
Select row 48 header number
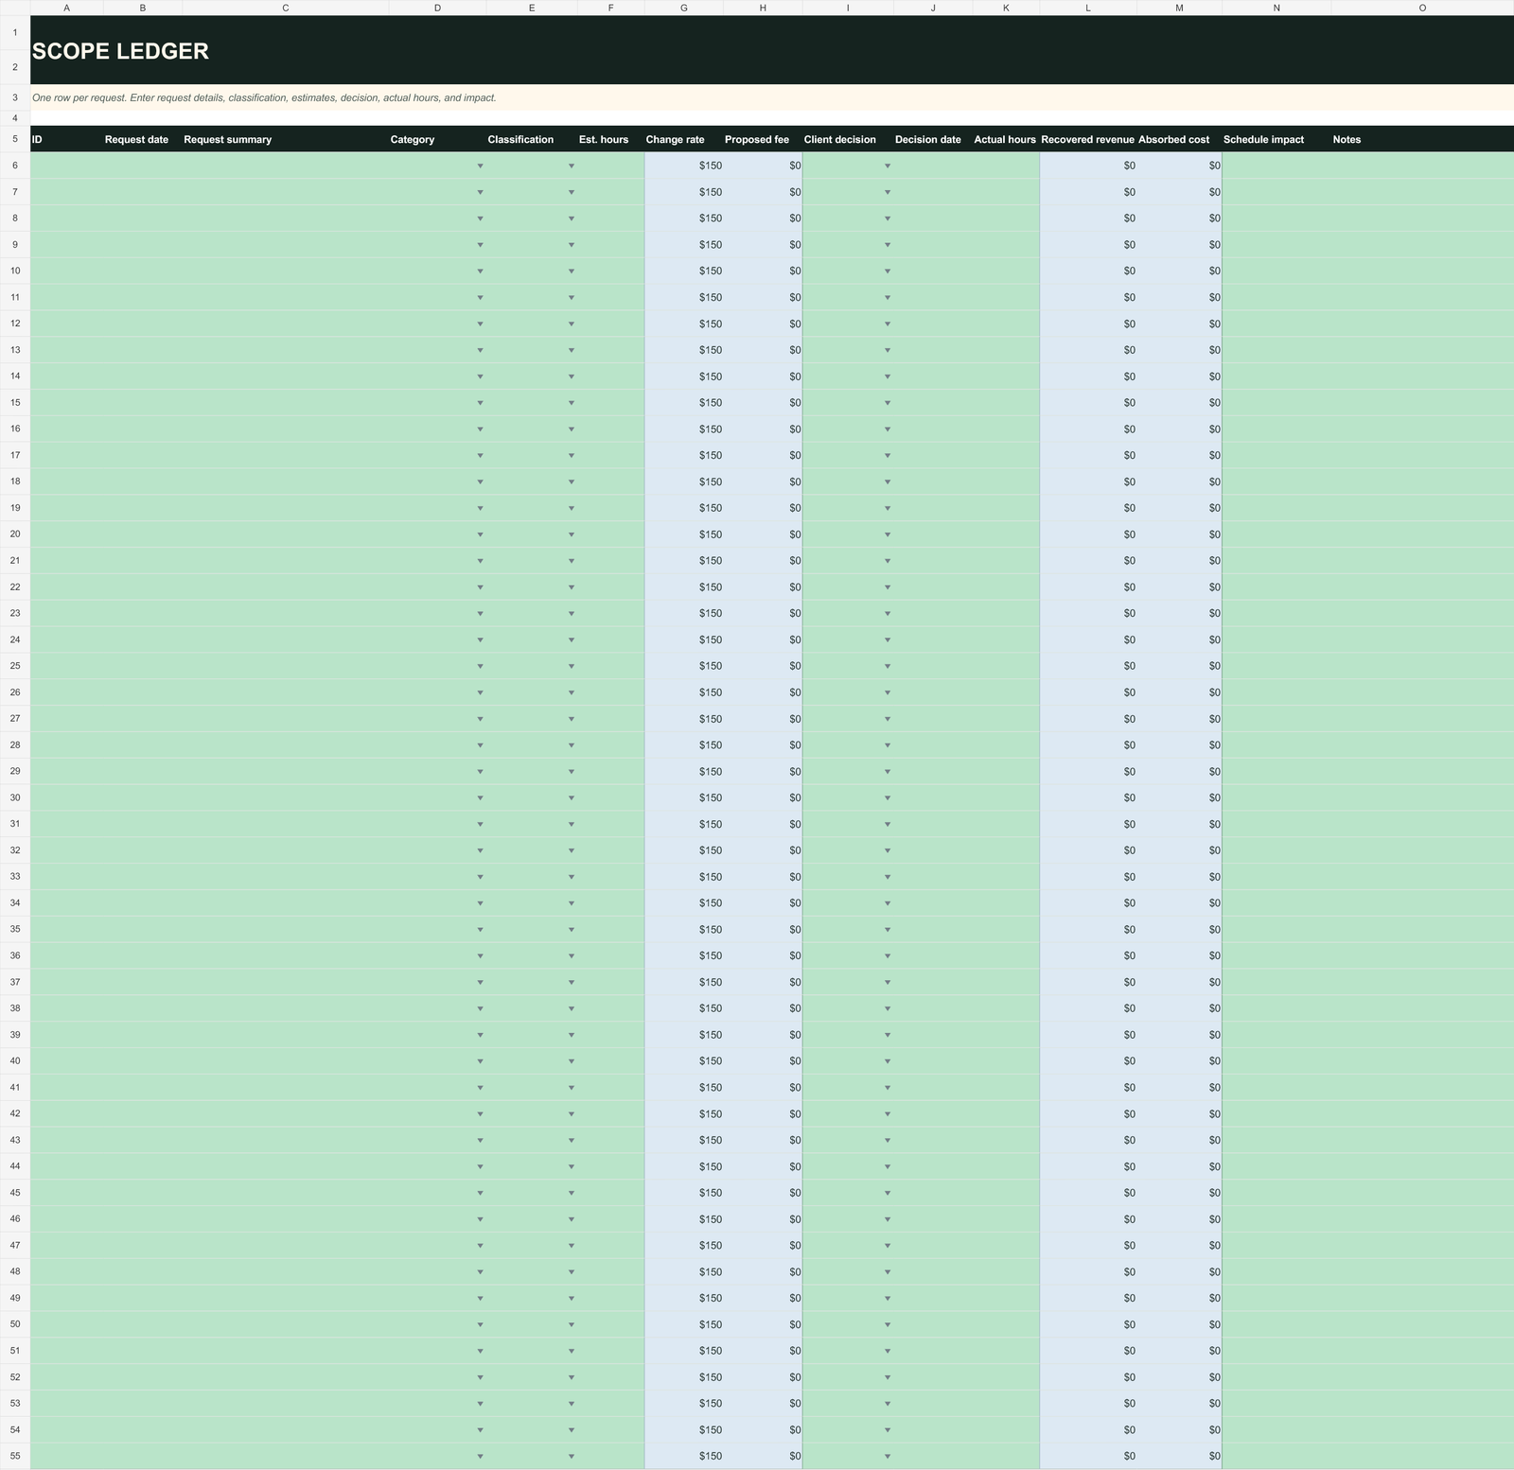coord(15,1271)
